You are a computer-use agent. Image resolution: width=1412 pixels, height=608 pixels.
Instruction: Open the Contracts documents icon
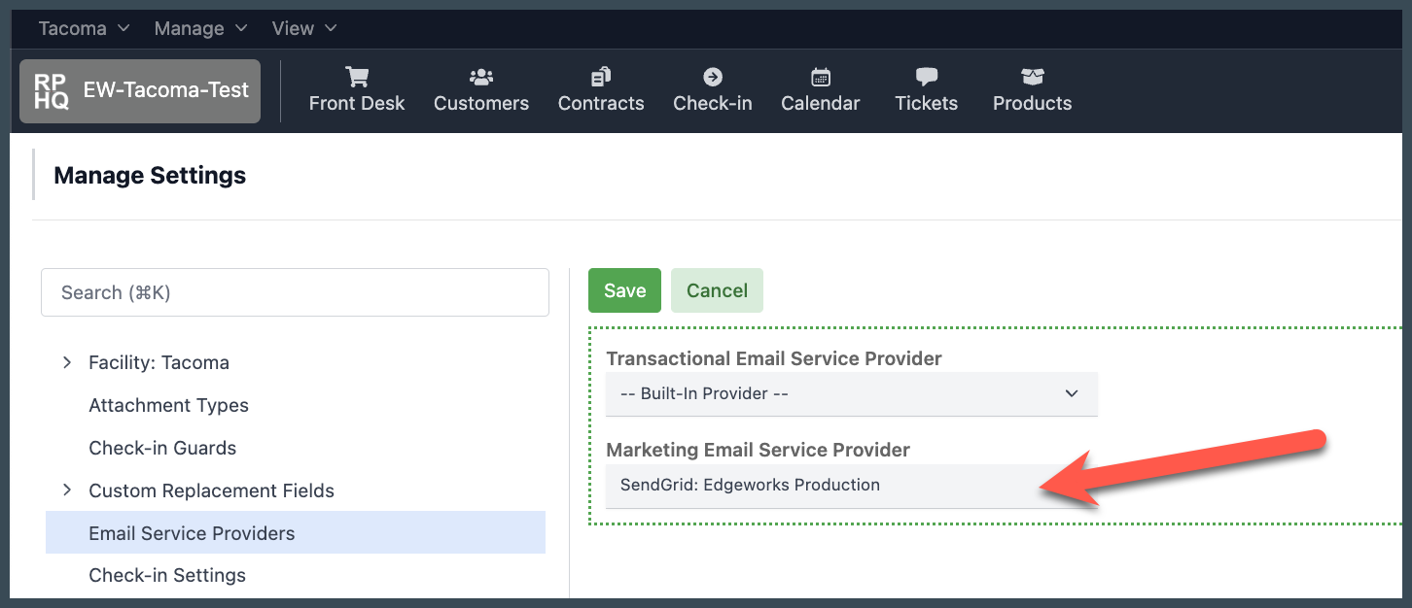coord(601,77)
